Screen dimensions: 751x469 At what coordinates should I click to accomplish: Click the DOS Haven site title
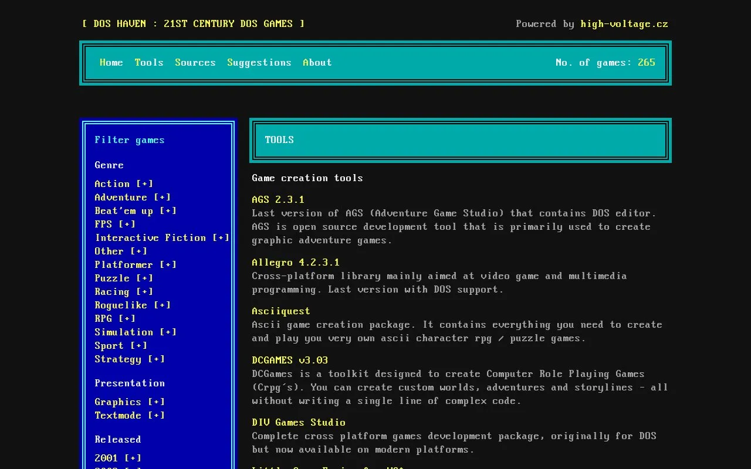coord(193,23)
